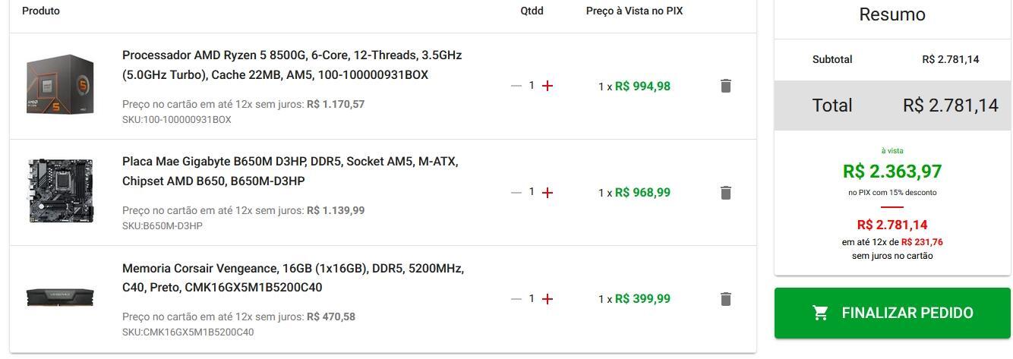Open the Gigabyte motherboard product image
The image size is (1013, 359).
60,191
